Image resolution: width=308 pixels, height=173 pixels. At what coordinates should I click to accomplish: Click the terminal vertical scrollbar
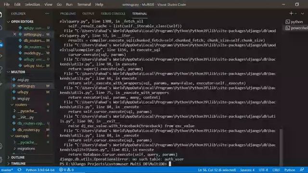click(x=281, y=147)
